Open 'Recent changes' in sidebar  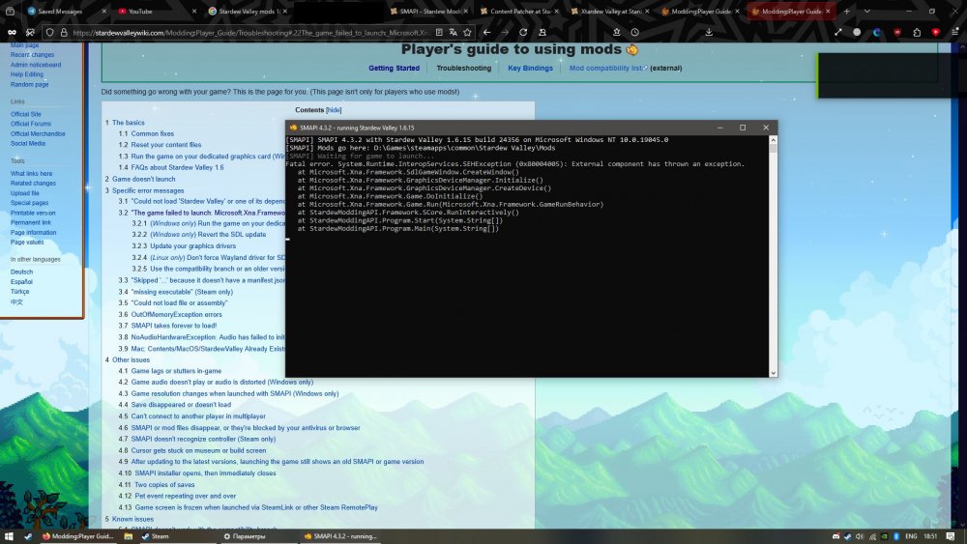(x=32, y=55)
